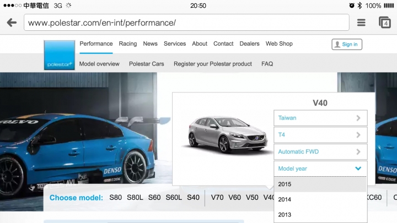The height and width of the screenshot is (223, 397).
Task: Open the tabs switcher showing 4
Action: click(x=385, y=23)
